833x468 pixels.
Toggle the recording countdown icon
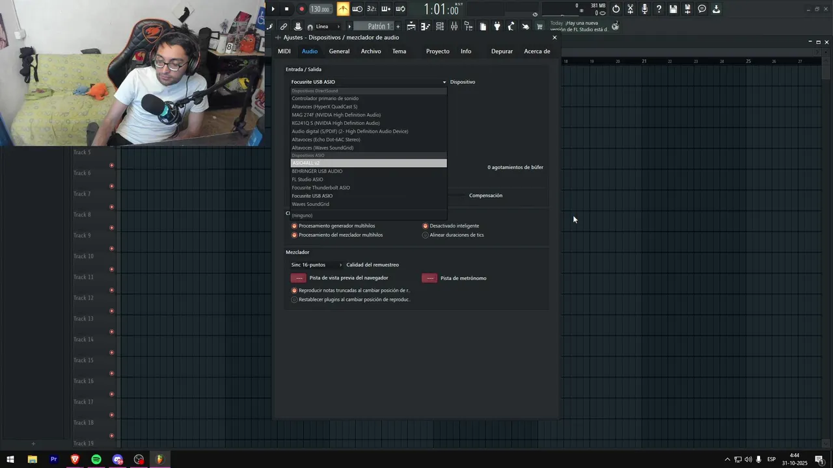tap(372, 9)
